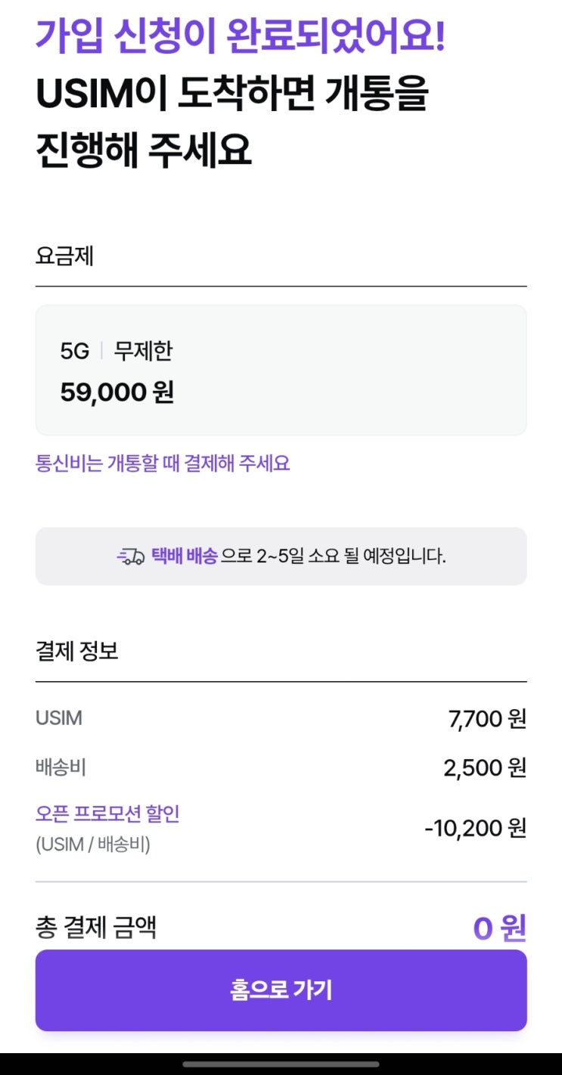The width and height of the screenshot is (562, 1075).
Task: Tap the -10,200 원 discount amount
Action: tap(475, 828)
